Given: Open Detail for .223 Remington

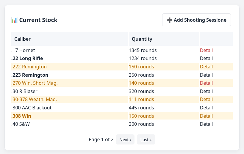Looking at the screenshot, I should click(206, 75).
